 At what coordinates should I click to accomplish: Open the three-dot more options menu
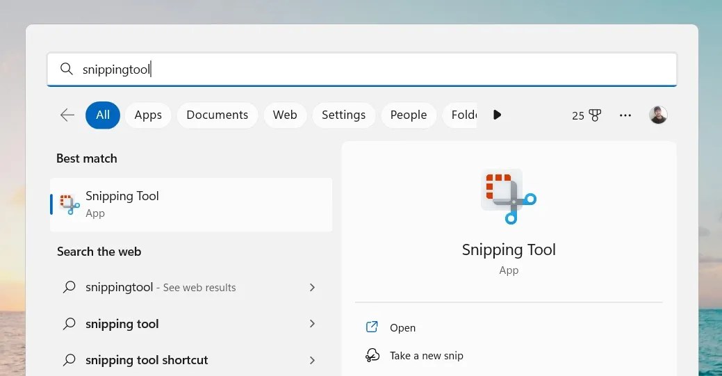625,115
